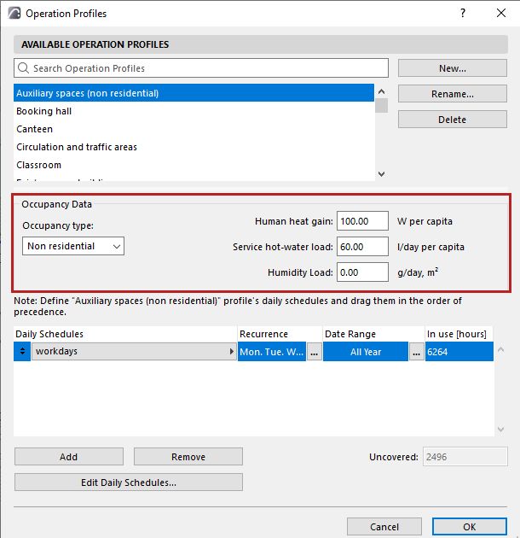Screen dimensions: 520x538
Task: Click the Service hot-water load field
Action: click(362, 246)
